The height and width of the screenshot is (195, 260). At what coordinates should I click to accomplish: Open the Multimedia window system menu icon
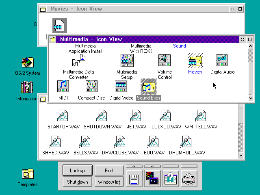pos(52,39)
